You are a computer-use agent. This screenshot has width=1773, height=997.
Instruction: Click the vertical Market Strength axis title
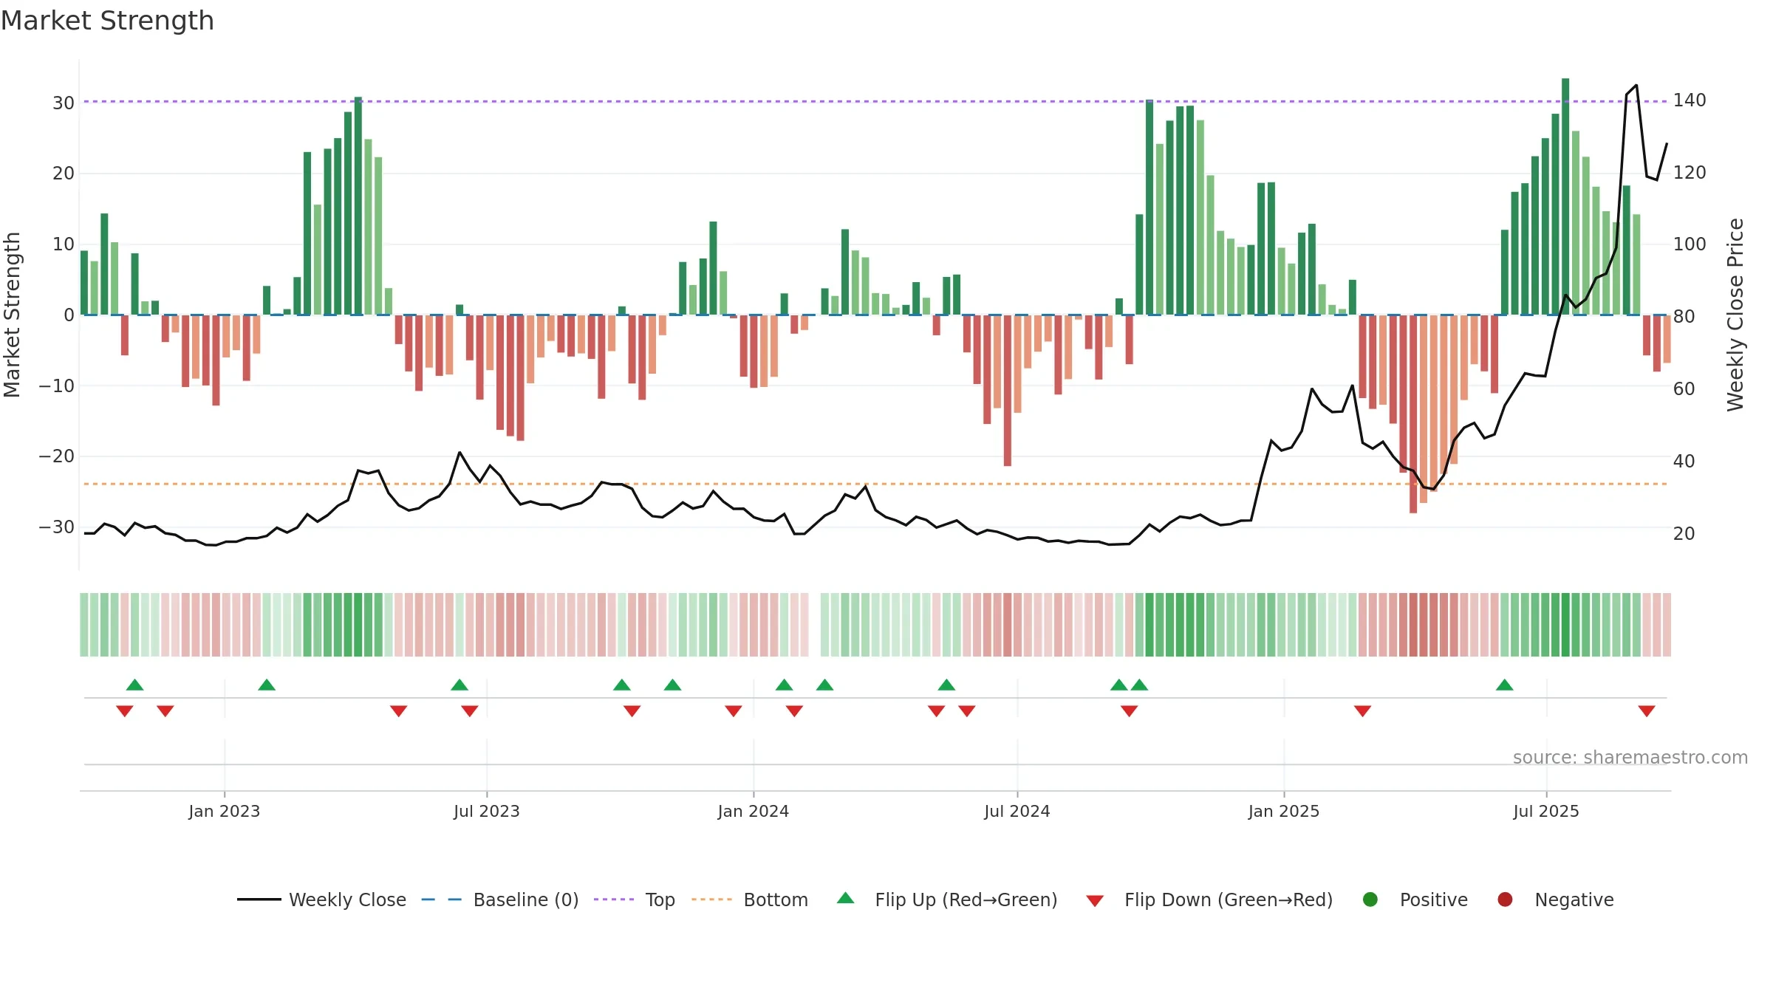12,315
